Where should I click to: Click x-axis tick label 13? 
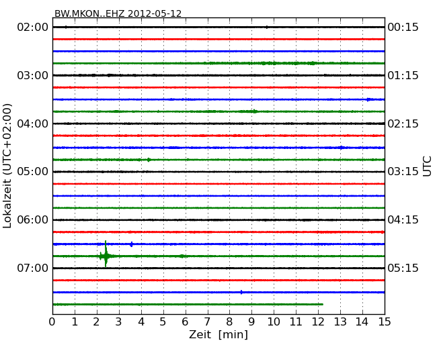coord(340,322)
